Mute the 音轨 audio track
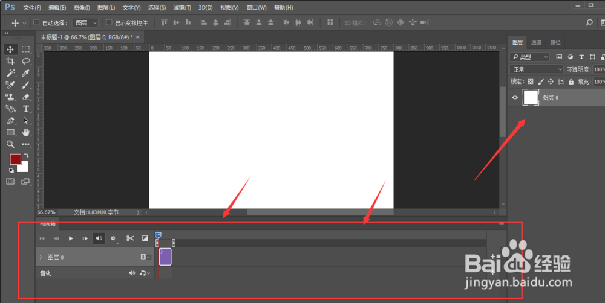The width and height of the screenshot is (605, 303). [x=131, y=273]
